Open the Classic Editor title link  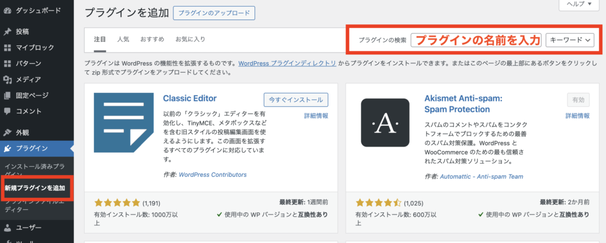click(190, 98)
